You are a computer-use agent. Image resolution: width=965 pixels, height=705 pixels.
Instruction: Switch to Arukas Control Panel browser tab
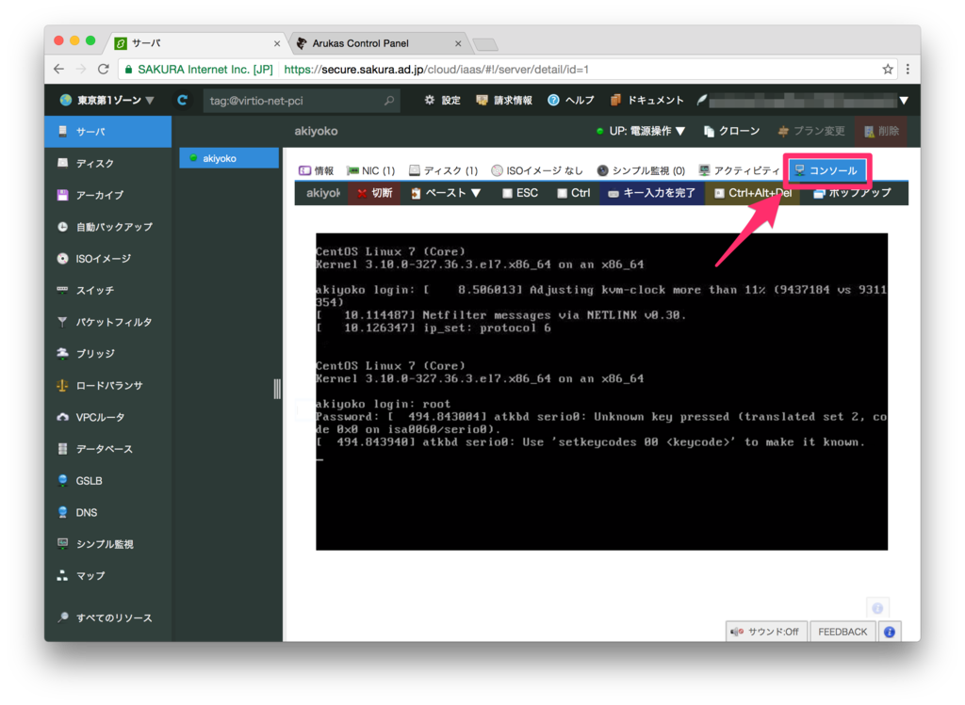[379, 43]
